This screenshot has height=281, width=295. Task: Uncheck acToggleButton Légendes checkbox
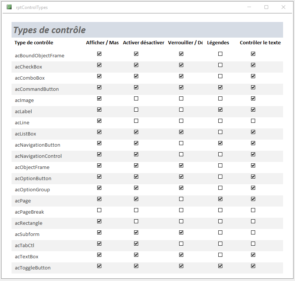click(220, 266)
